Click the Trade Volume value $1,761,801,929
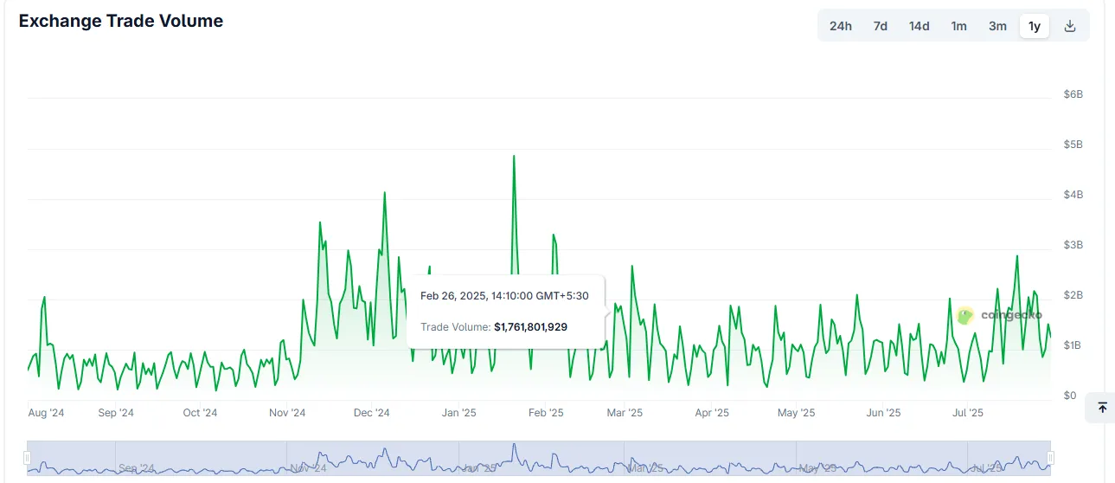1115x483 pixels. [530, 327]
